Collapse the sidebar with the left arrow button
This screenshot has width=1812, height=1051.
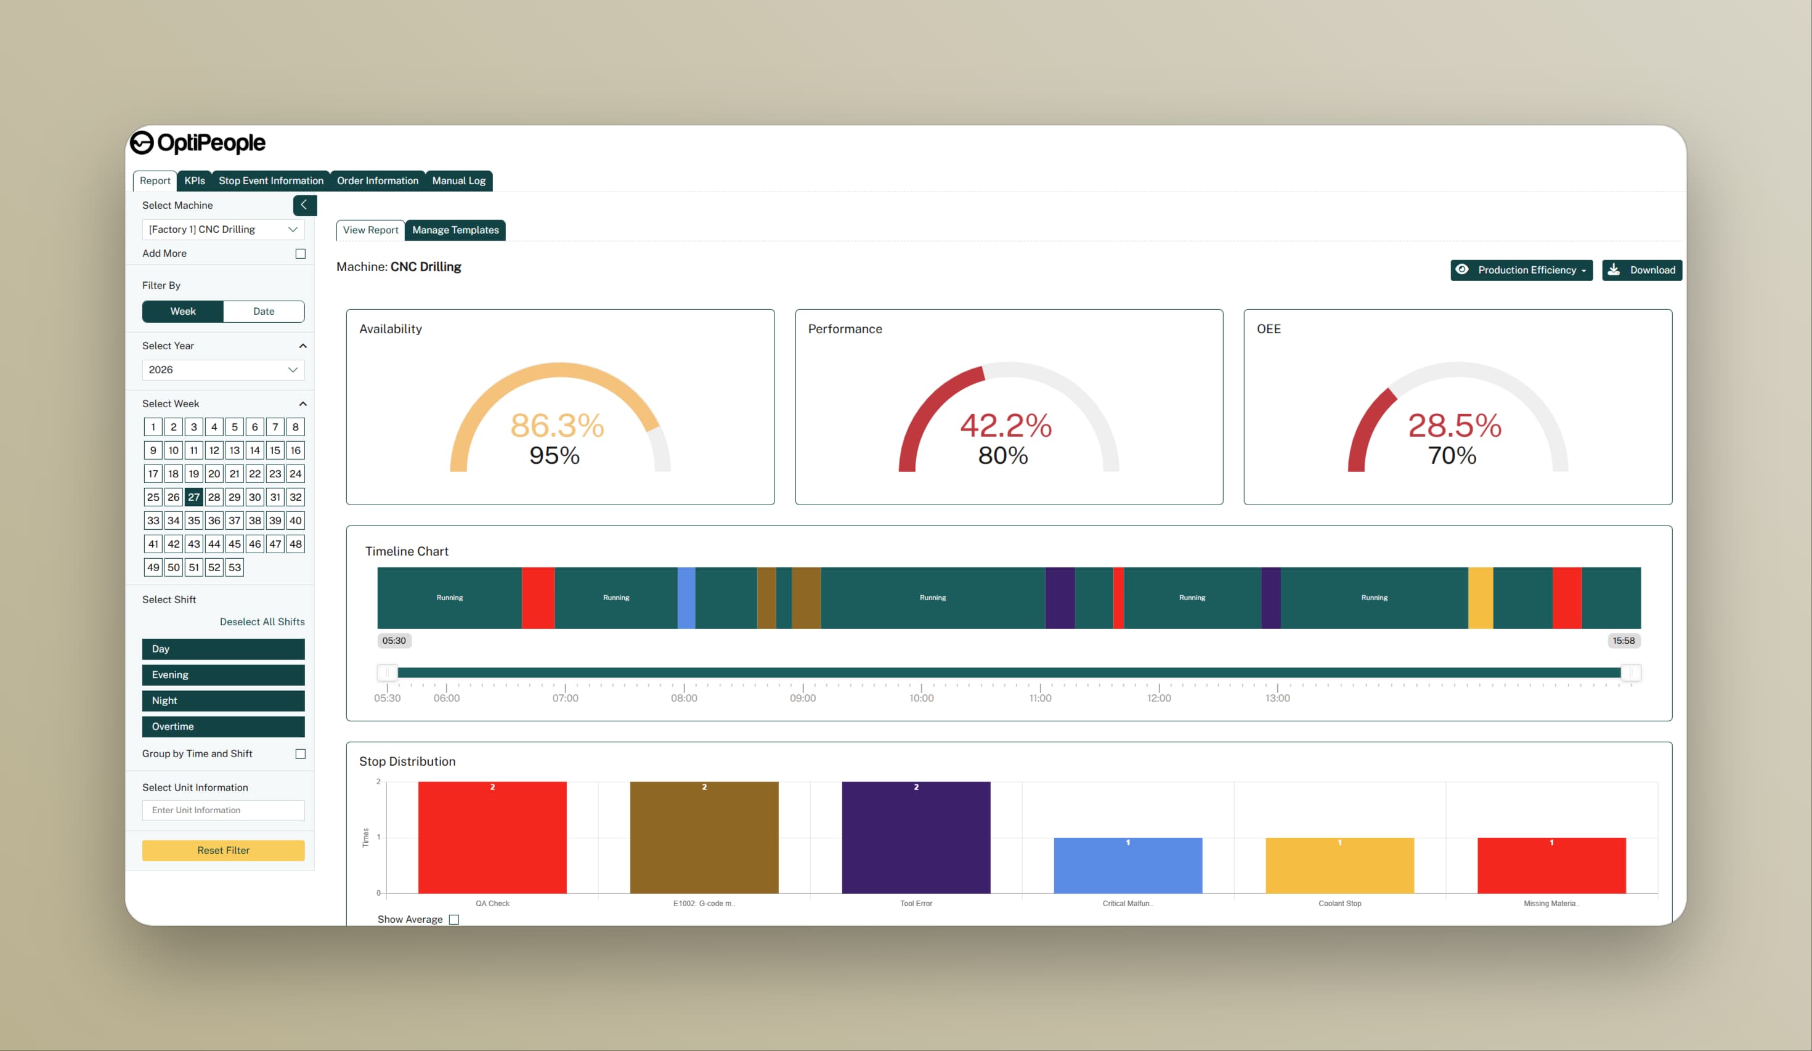pos(304,205)
